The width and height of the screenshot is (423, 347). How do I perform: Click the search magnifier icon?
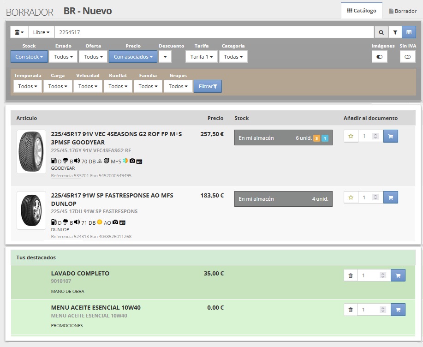pos(381,32)
